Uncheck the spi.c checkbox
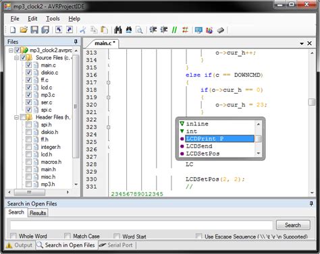 pos(28,110)
